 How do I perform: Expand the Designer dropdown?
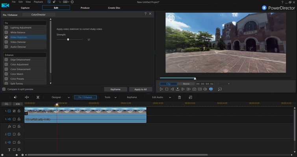(x=69, y=97)
